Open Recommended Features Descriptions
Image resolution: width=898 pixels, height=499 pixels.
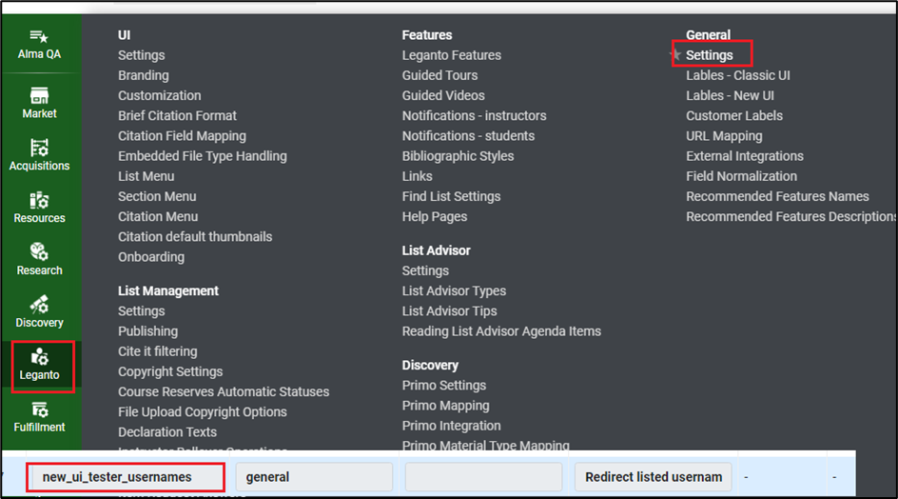(x=791, y=217)
